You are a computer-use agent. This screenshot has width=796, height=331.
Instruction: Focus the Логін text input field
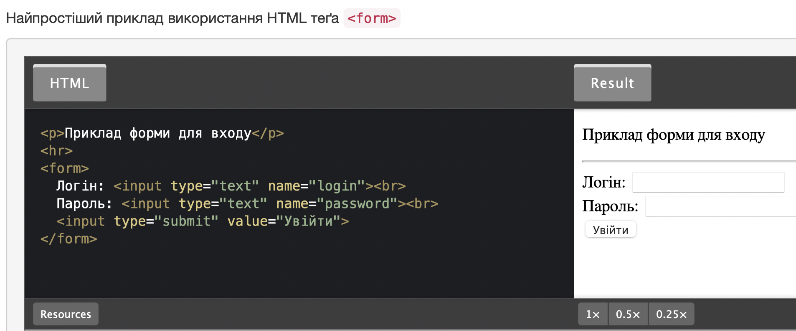click(x=708, y=183)
